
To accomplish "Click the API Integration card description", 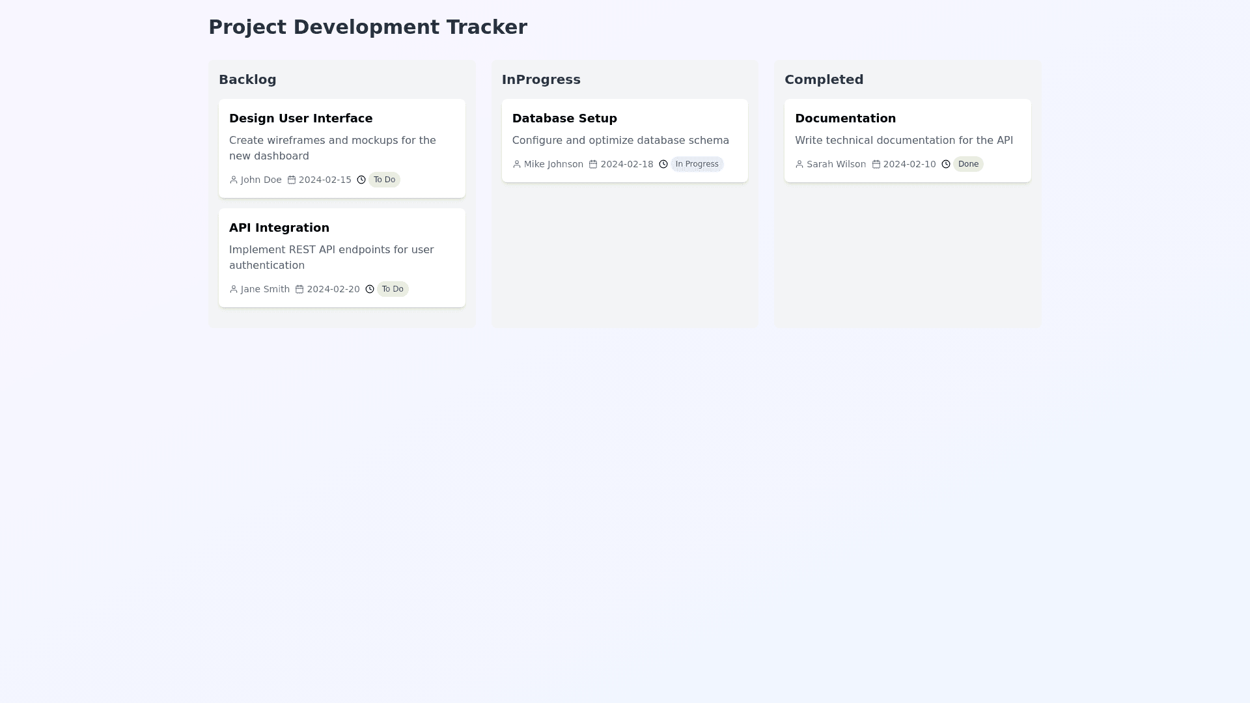I will (x=331, y=258).
